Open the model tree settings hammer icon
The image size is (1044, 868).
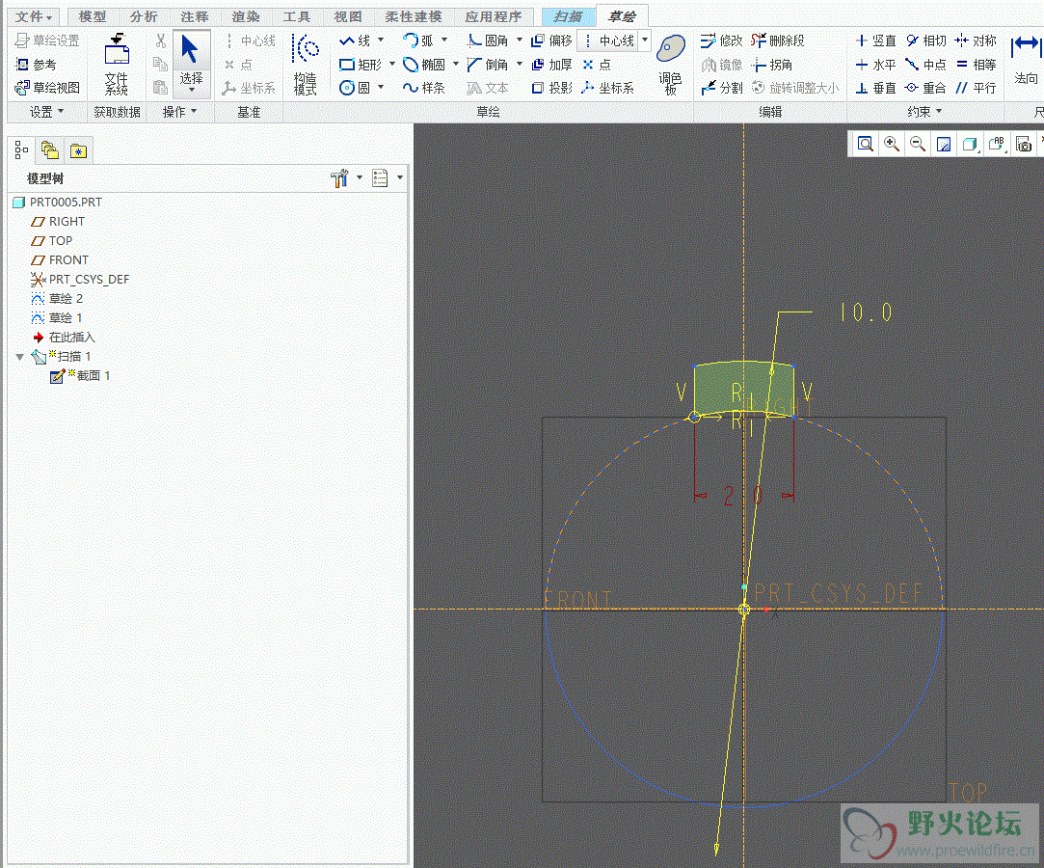pos(339,177)
